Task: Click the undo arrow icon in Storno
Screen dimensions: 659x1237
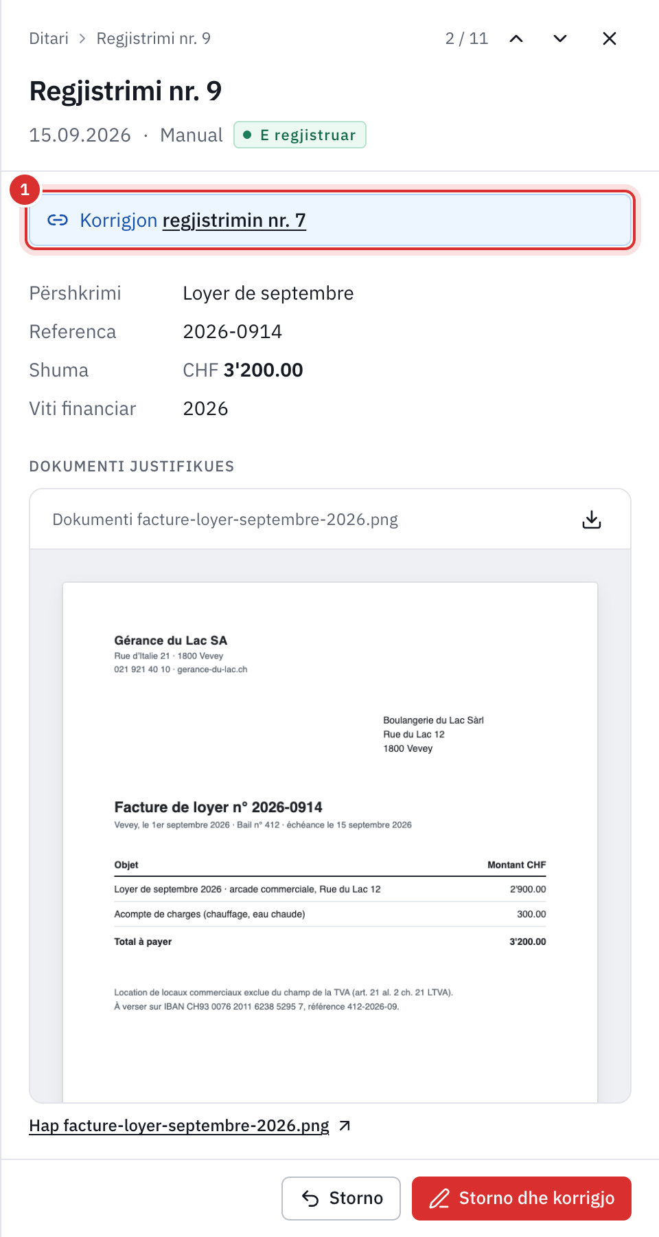Action: pyautogui.click(x=310, y=1199)
